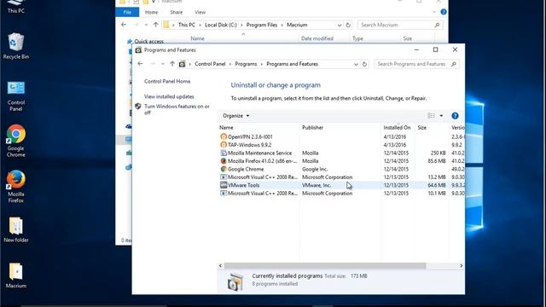This screenshot has width=546, height=307.
Task: Open the Share tab in Macrium explorer
Action: (x=177, y=12)
